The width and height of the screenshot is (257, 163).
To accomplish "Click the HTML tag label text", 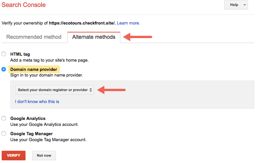I will [20, 54].
